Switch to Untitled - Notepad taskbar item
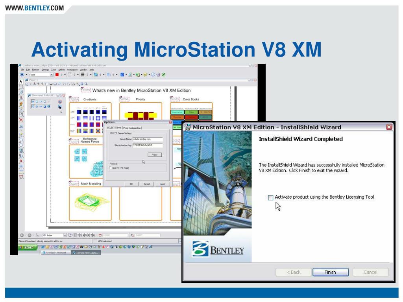 56,253
